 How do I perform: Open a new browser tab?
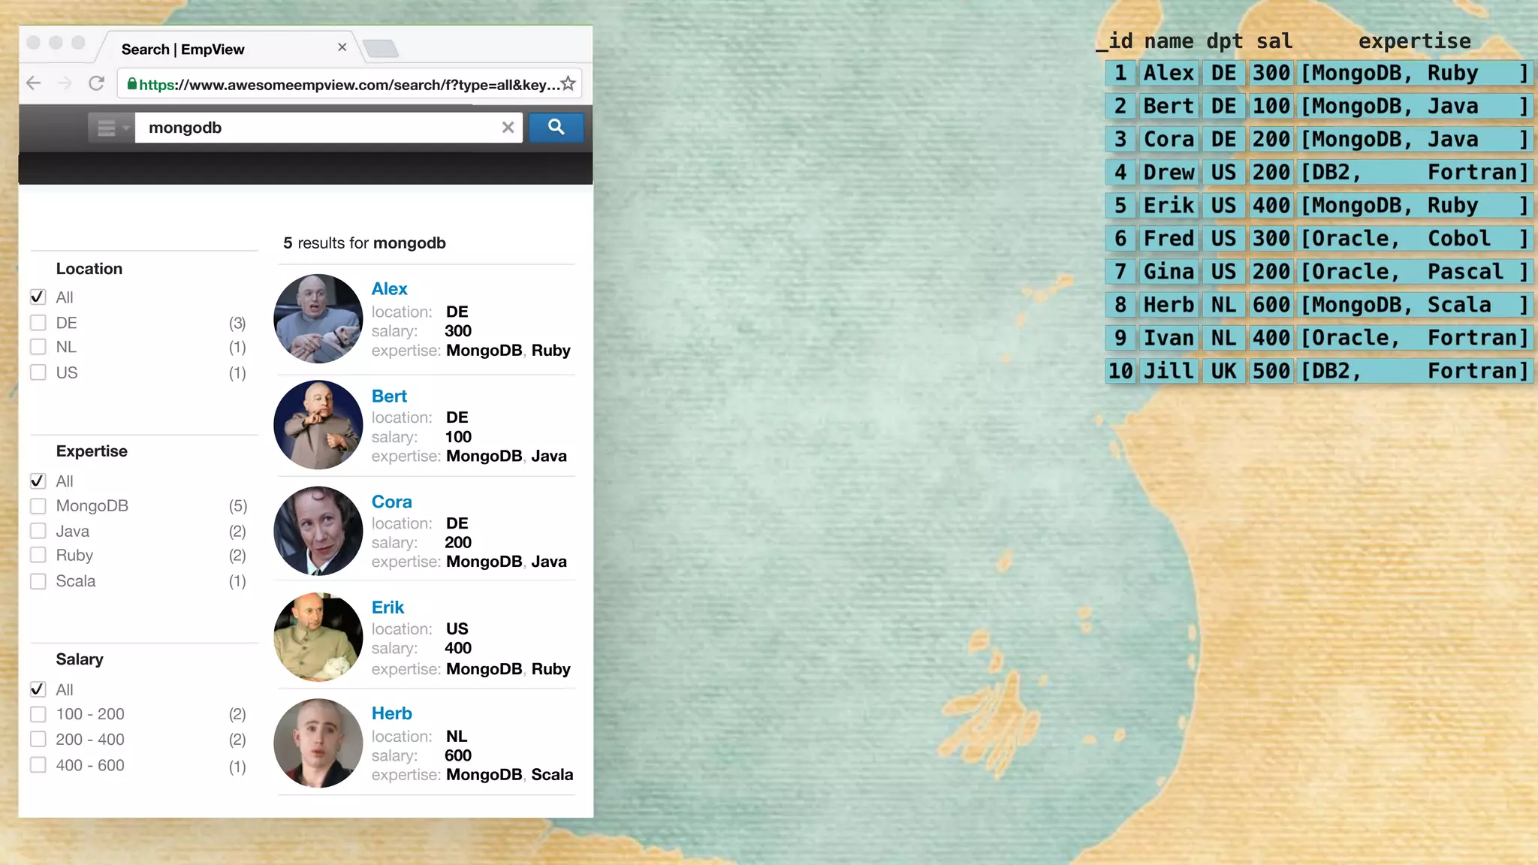381,49
